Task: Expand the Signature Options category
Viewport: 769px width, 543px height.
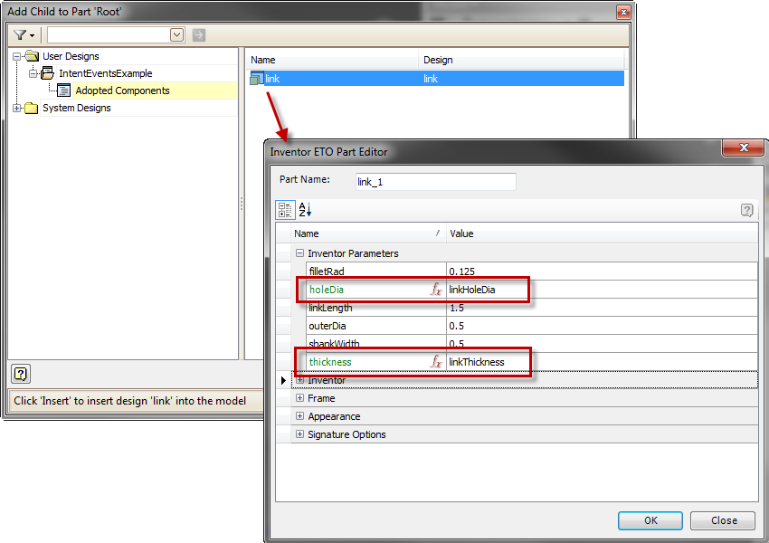Action: click(x=299, y=434)
